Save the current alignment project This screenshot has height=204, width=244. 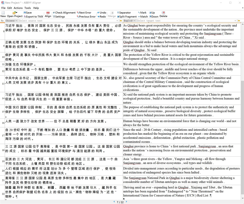[28, 12]
